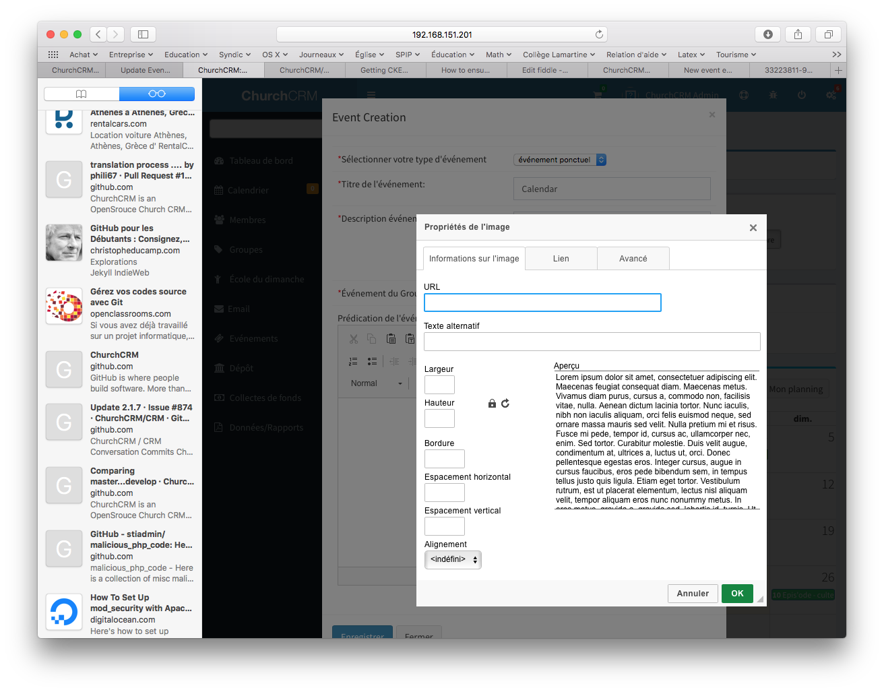Show all tabs overview
This screenshot has height=692, width=884.
828,34
